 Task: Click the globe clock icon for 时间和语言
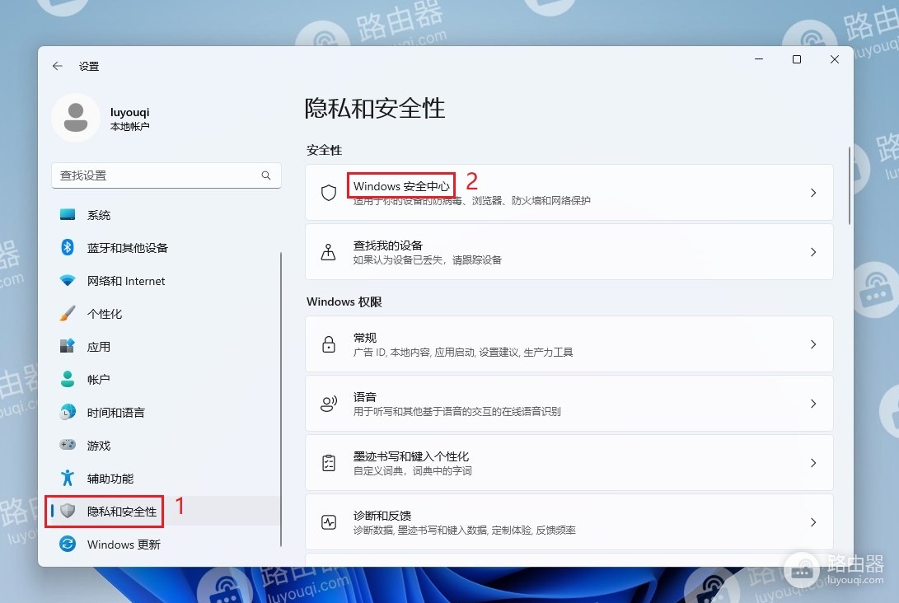coord(68,412)
